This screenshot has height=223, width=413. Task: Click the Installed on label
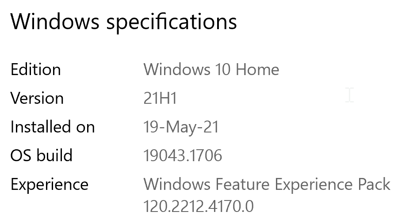pos(52,127)
